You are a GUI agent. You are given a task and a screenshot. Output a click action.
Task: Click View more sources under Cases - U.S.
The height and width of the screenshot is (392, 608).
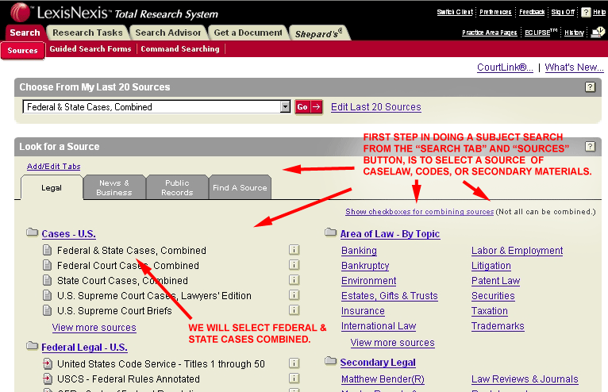[x=94, y=328]
